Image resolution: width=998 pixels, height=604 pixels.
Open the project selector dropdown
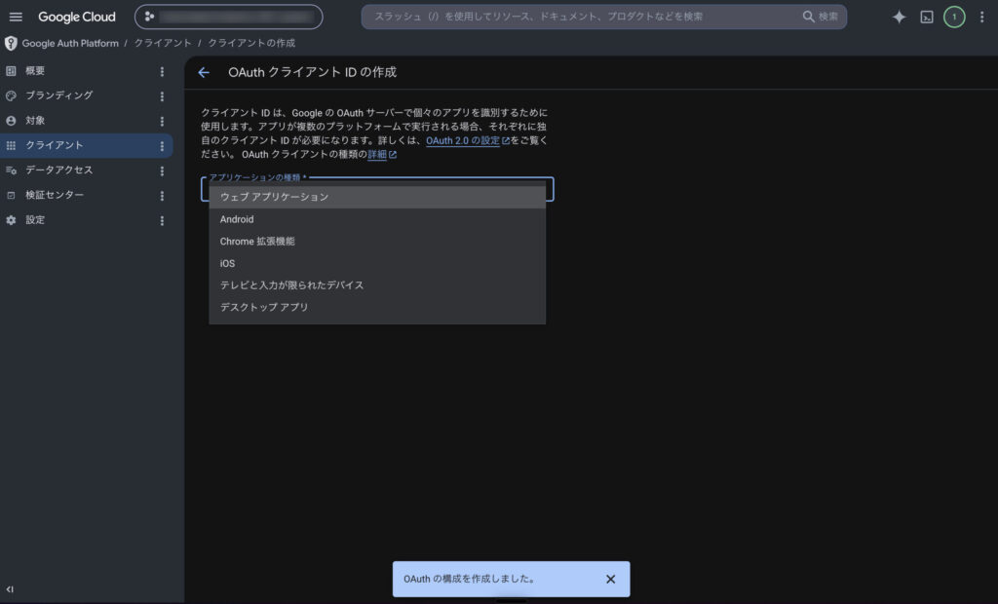tap(228, 18)
